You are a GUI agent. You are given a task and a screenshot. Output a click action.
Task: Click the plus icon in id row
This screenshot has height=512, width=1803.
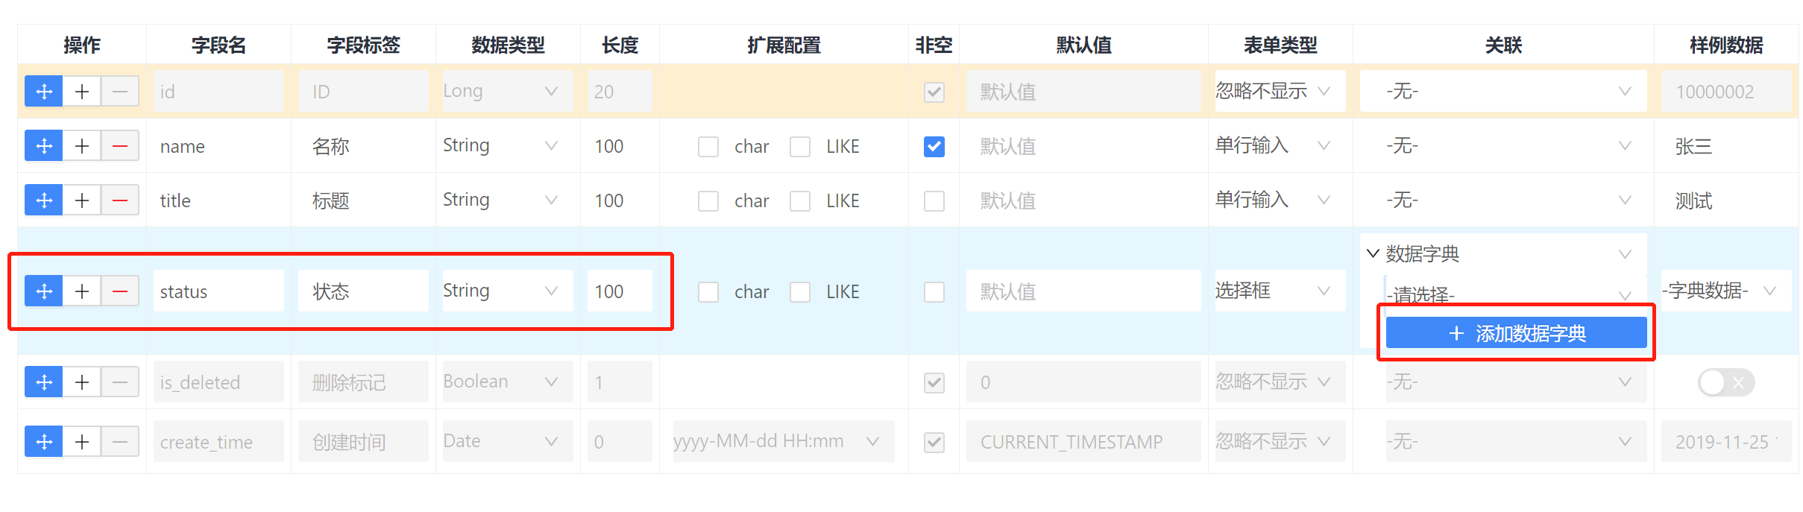[x=82, y=92]
